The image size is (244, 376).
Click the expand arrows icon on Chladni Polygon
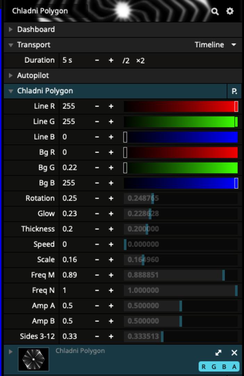(x=218, y=353)
